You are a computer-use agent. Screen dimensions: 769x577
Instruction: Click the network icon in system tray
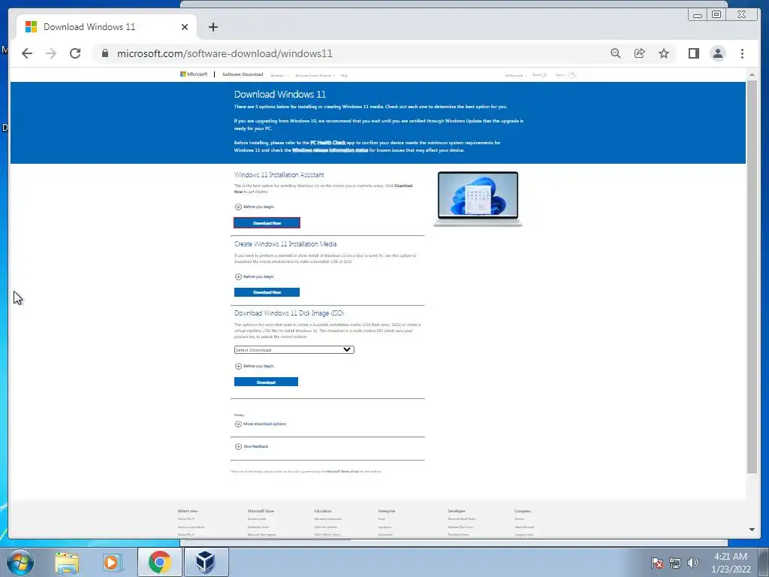(x=675, y=563)
